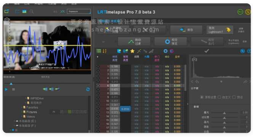Viewport: 253px width, 137px height.
Task: Click the highlighted 0.2933 value in row 12
Action: (x=125, y=109)
